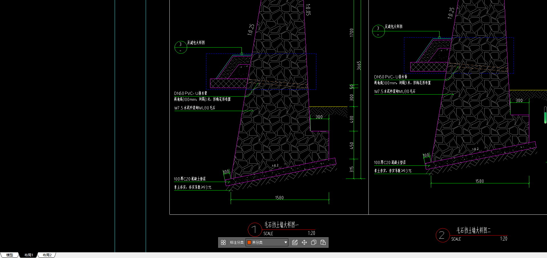This screenshot has width=547, height=258.
Task: Click the 1:20 scale under detail two
Action: [x=504, y=239]
